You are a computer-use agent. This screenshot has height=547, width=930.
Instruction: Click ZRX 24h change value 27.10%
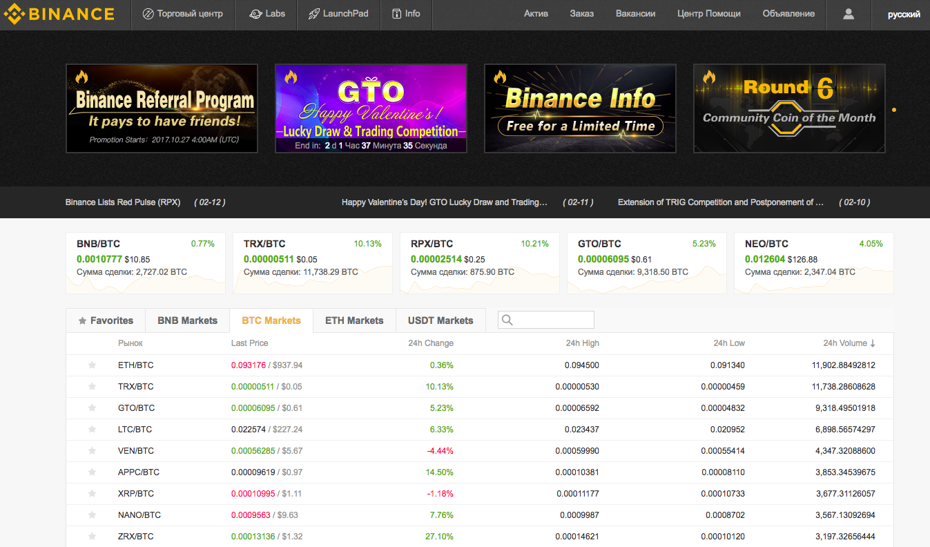pos(440,537)
